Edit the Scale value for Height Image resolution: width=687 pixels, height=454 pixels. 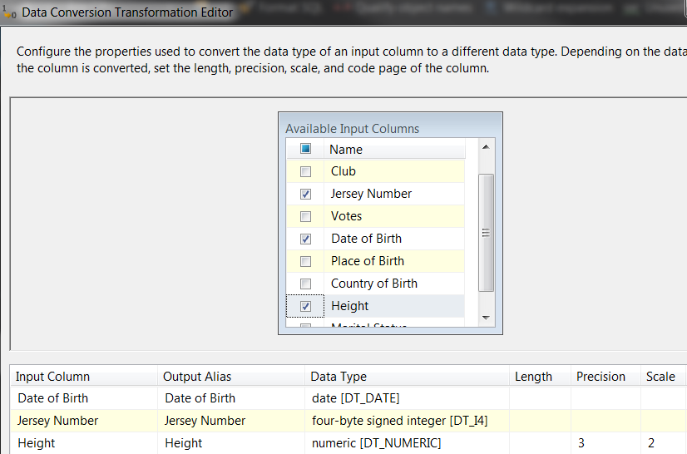pyautogui.click(x=664, y=443)
